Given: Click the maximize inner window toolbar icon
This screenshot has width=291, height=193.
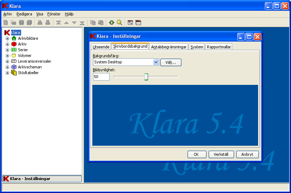Looking at the screenshot, I should (130, 23).
